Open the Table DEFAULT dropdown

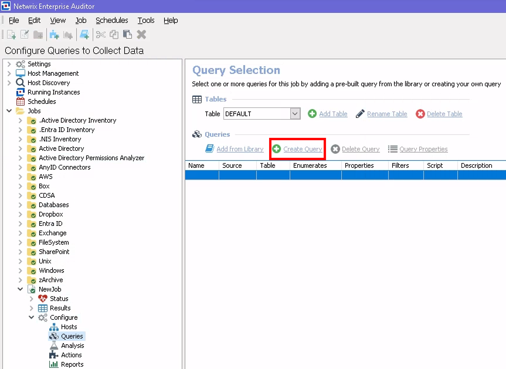tap(295, 114)
